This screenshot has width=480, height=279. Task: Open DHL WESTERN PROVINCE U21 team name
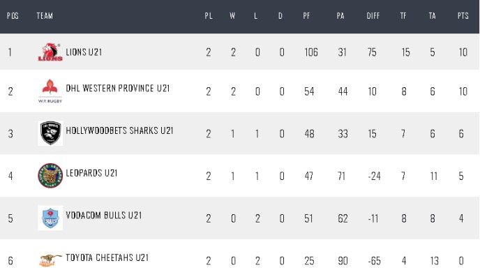click(118, 89)
